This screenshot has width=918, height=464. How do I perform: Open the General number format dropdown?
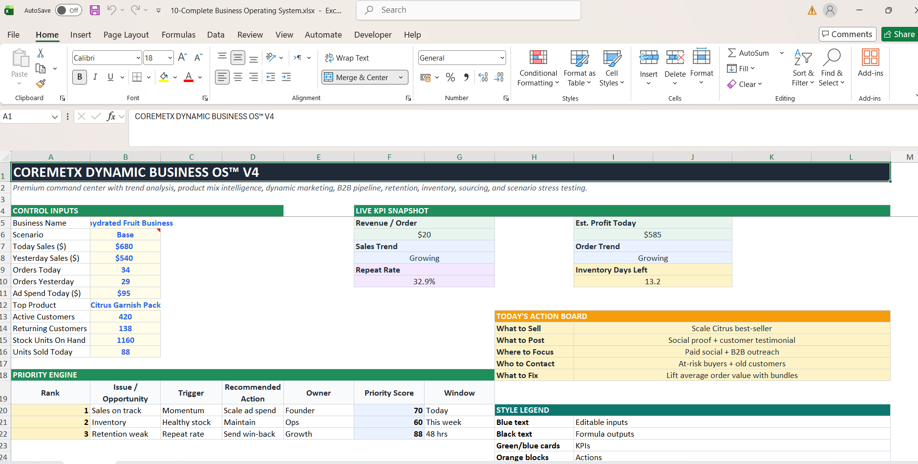(502, 58)
